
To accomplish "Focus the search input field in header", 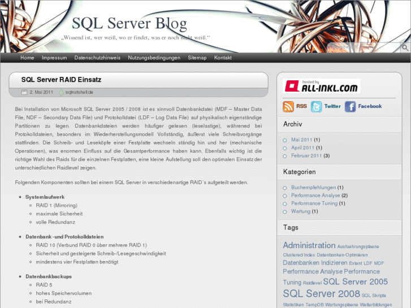I will point(364,47).
